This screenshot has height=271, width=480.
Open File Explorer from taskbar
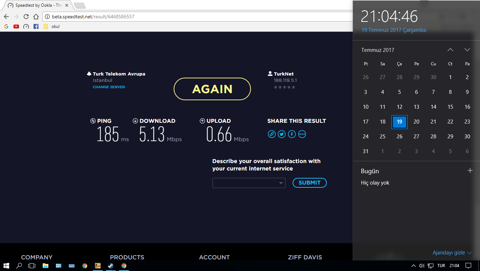[45, 266]
